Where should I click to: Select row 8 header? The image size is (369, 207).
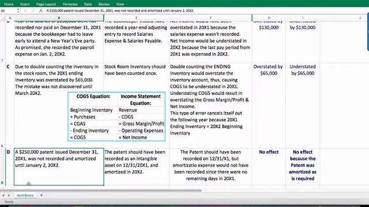point(2,106)
